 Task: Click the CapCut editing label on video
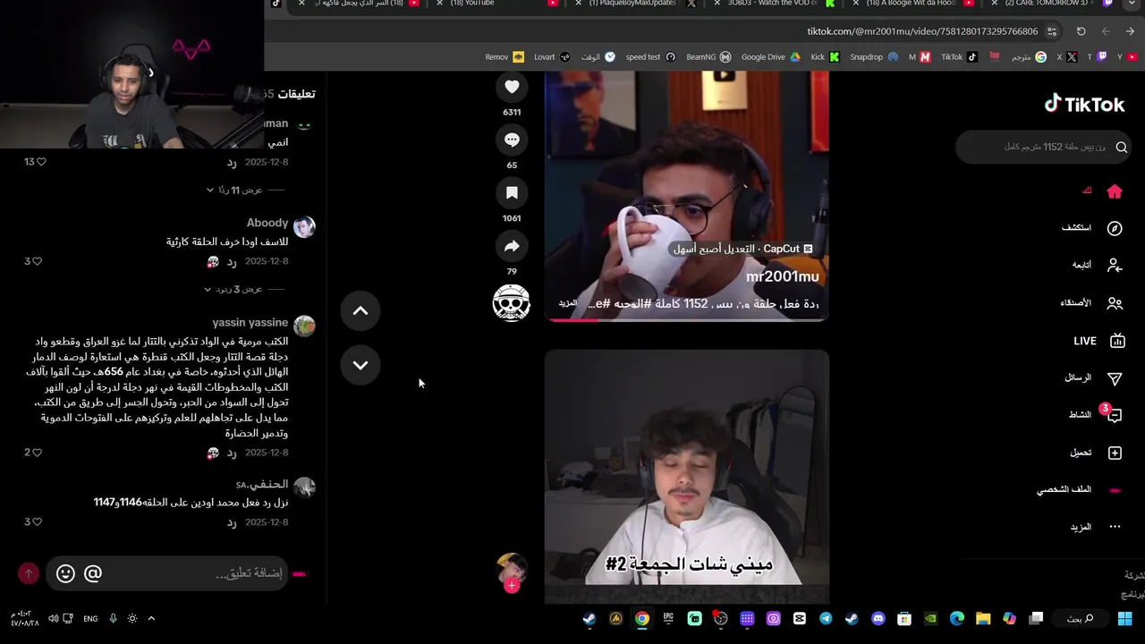click(x=742, y=249)
